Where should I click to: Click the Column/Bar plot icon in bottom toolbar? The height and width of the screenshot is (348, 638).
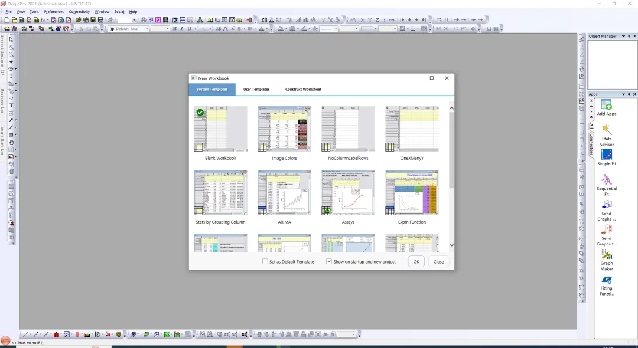57,334
